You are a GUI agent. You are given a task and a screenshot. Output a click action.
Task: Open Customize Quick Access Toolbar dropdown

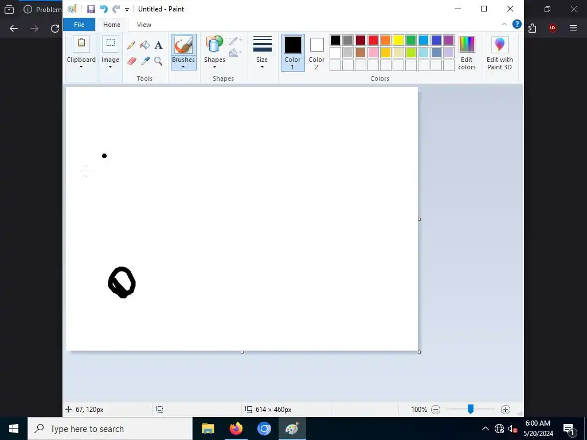click(x=127, y=10)
